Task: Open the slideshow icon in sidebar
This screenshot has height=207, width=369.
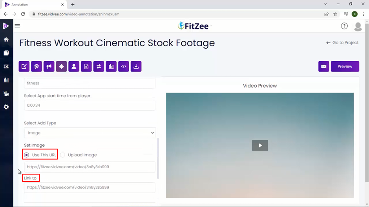Action: 6,67
